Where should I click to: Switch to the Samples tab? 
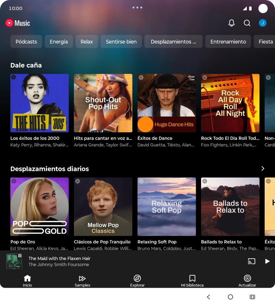coord(82,281)
